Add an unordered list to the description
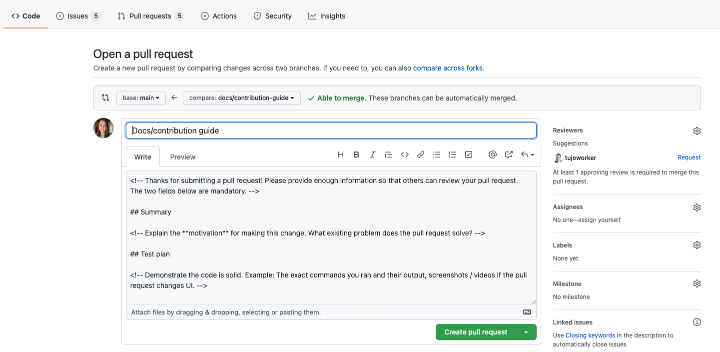Screen dimensions: 720x352 point(436,154)
